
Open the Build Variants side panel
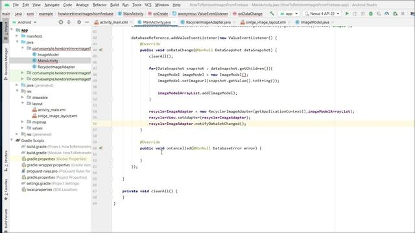click(x=6, y=220)
